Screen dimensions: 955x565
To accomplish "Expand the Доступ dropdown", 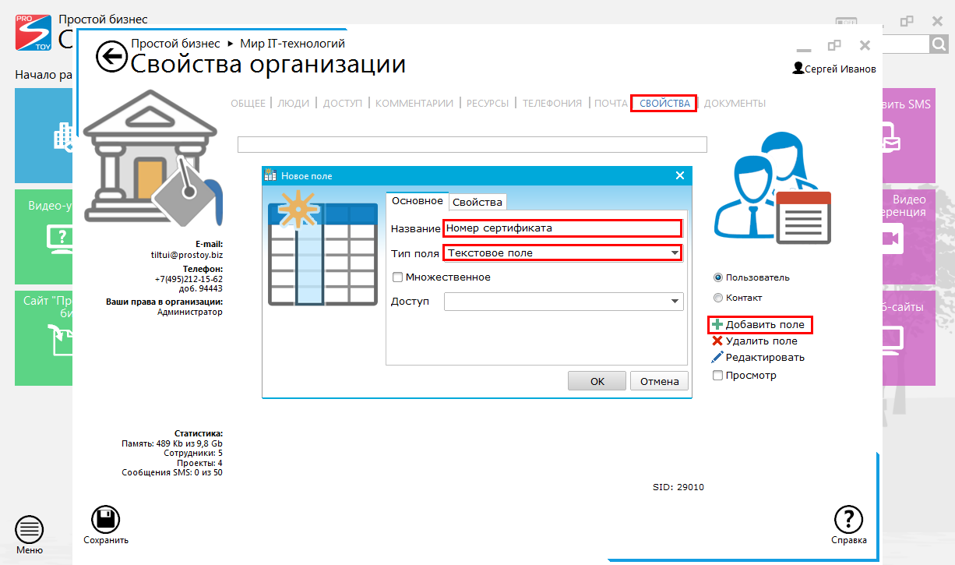I will [675, 302].
